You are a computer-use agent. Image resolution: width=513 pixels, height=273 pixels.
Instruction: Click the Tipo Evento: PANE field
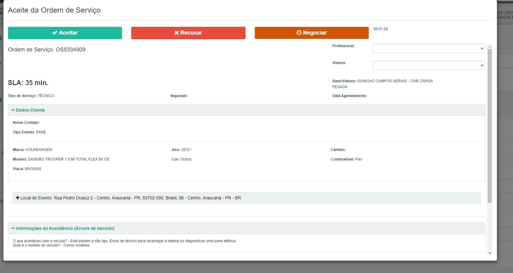(29, 132)
